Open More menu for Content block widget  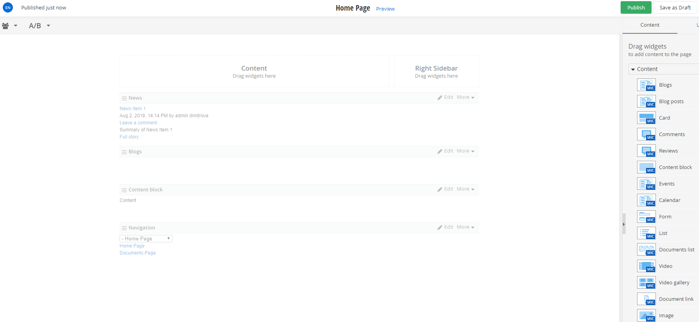(x=465, y=189)
